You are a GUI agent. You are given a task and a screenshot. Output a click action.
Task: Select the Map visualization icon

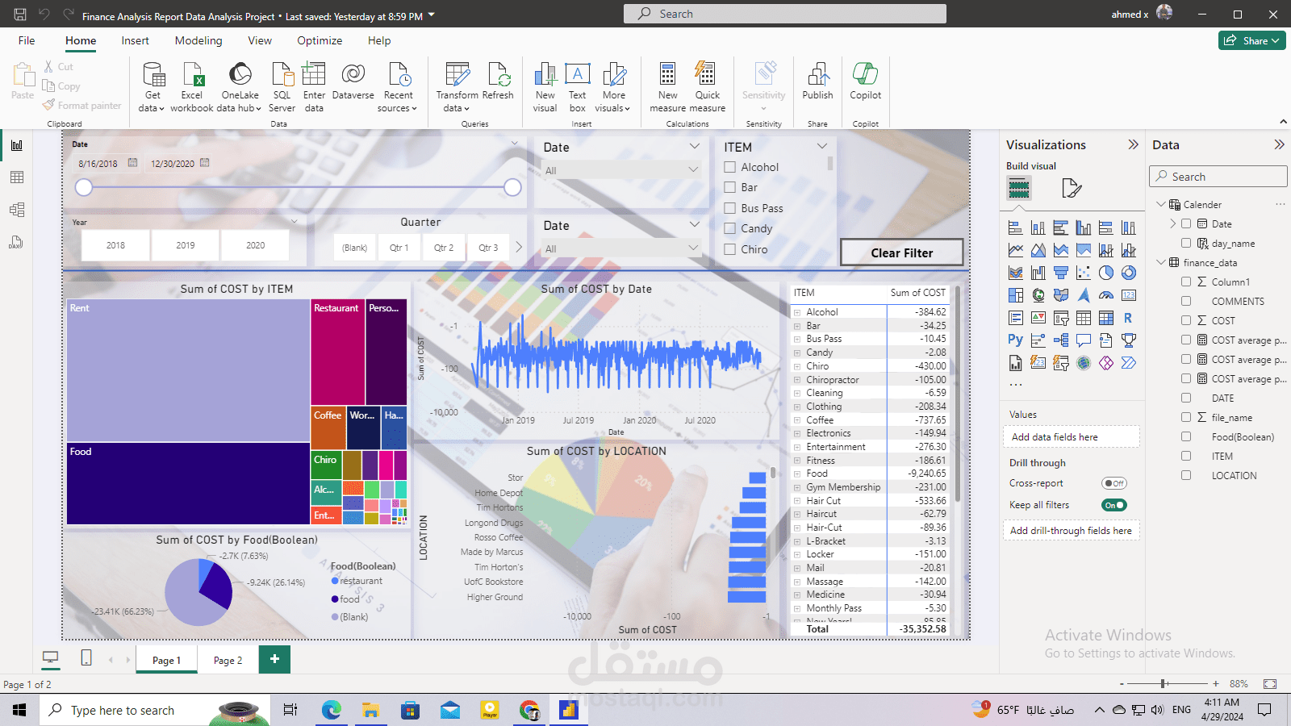(x=1038, y=294)
